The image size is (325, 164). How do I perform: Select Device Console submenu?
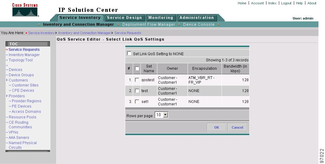pyautogui.click(x=199, y=24)
